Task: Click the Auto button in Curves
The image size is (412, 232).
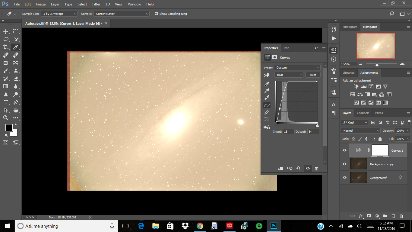Action: click(313, 75)
